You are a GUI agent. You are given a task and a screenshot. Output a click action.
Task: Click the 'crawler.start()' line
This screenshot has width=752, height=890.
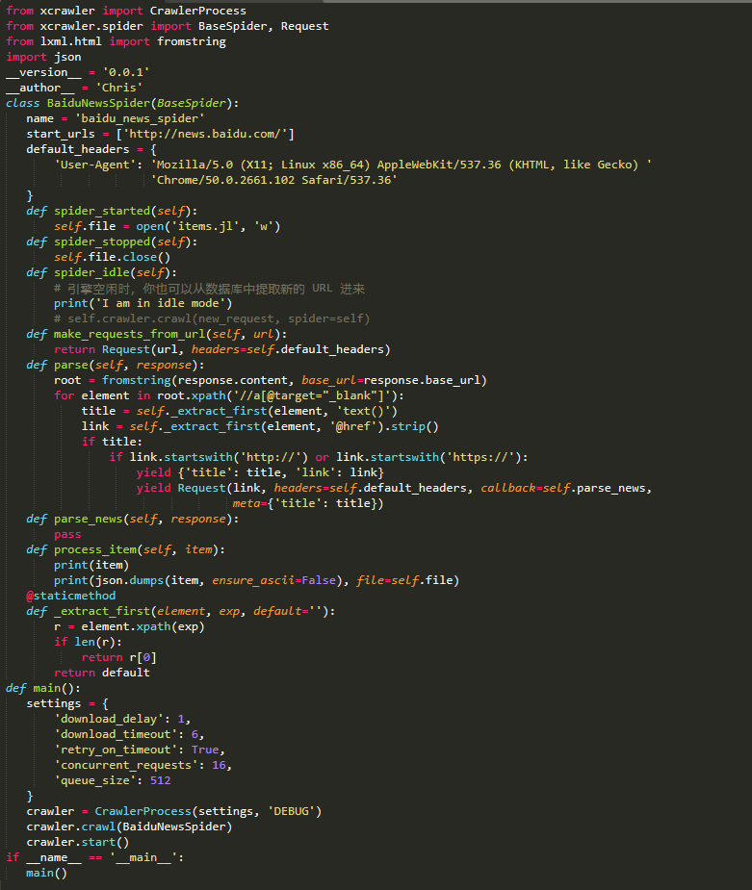tap(78, 842)
